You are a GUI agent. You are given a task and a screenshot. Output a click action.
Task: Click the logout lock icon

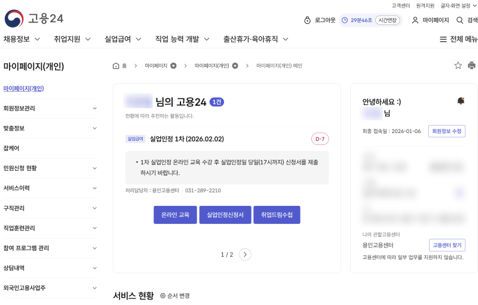(307, 20)
